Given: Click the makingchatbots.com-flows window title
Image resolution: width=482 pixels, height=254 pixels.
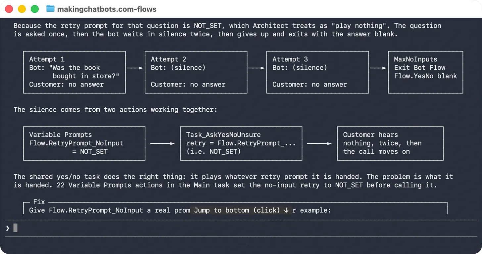Looking at the screenshot, I should coord(107,9).
